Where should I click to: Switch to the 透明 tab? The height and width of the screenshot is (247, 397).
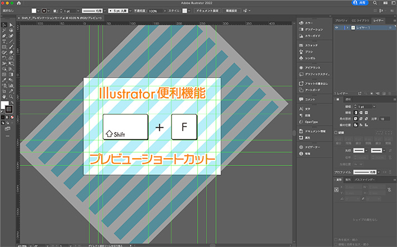(348, 100)
